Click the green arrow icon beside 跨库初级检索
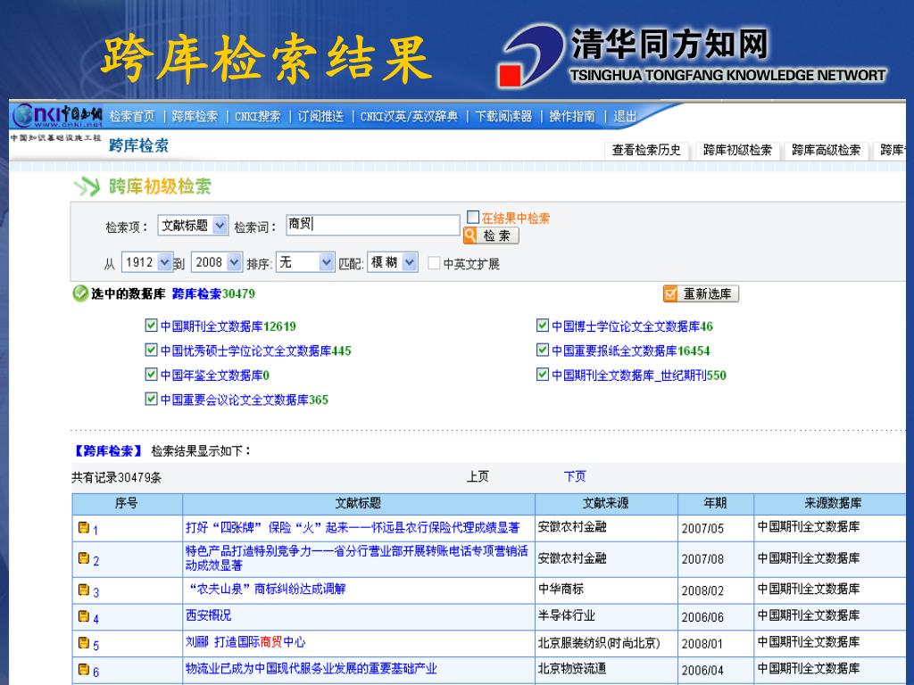 pyautogui.click(x=87, y=186)
